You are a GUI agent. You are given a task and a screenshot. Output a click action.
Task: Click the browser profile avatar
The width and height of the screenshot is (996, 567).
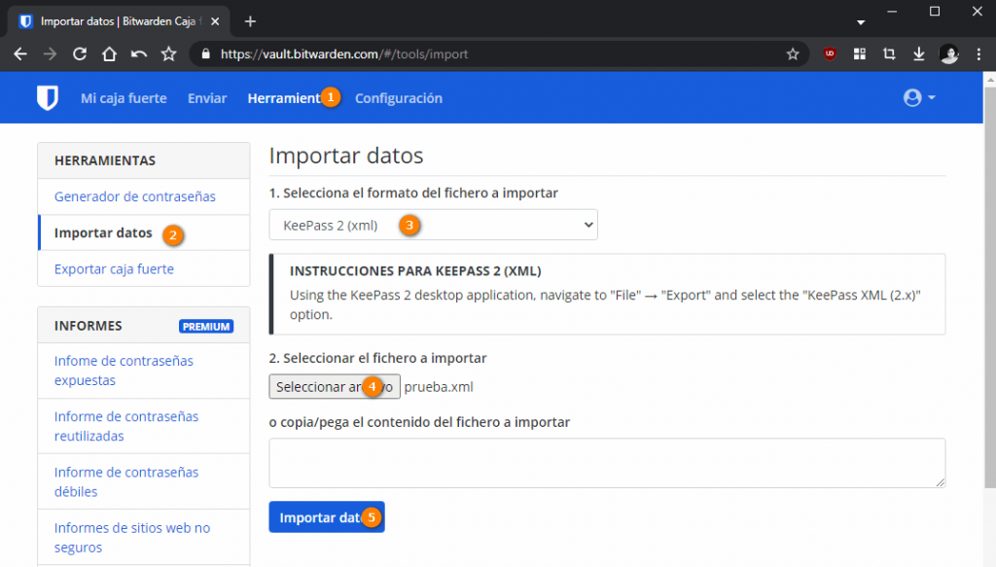[x=949, y=53]
